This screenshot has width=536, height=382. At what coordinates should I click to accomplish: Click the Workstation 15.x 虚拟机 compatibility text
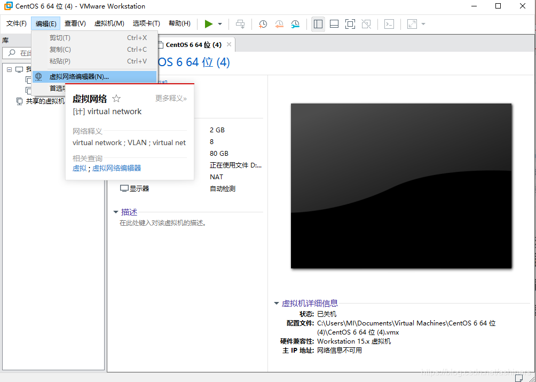click(x=354, y=341)
